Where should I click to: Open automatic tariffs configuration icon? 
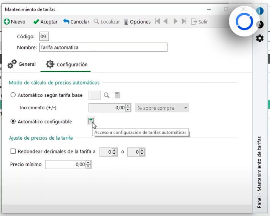[91, 121]
